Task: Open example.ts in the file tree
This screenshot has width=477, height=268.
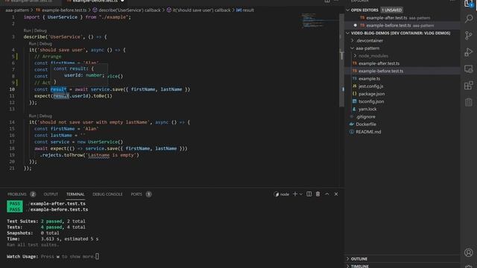Action: tap(370, 78)
